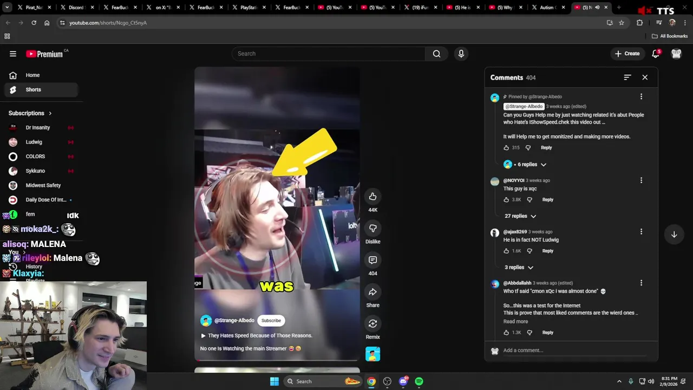Open the @Strange-Albedo channel link under video
Screen dimensions: 693x390
coord(234,321)
